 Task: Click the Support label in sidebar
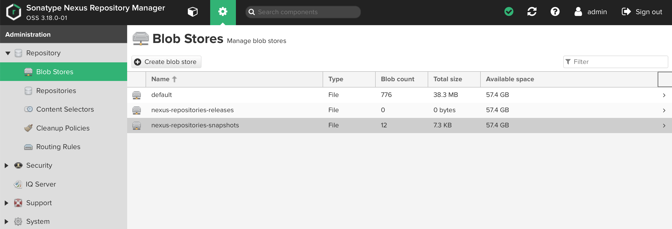(39, 203)
